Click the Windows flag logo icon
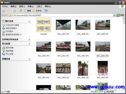This screenshot has width=126, height=94. pyautogui.click(x=122, y=7)
